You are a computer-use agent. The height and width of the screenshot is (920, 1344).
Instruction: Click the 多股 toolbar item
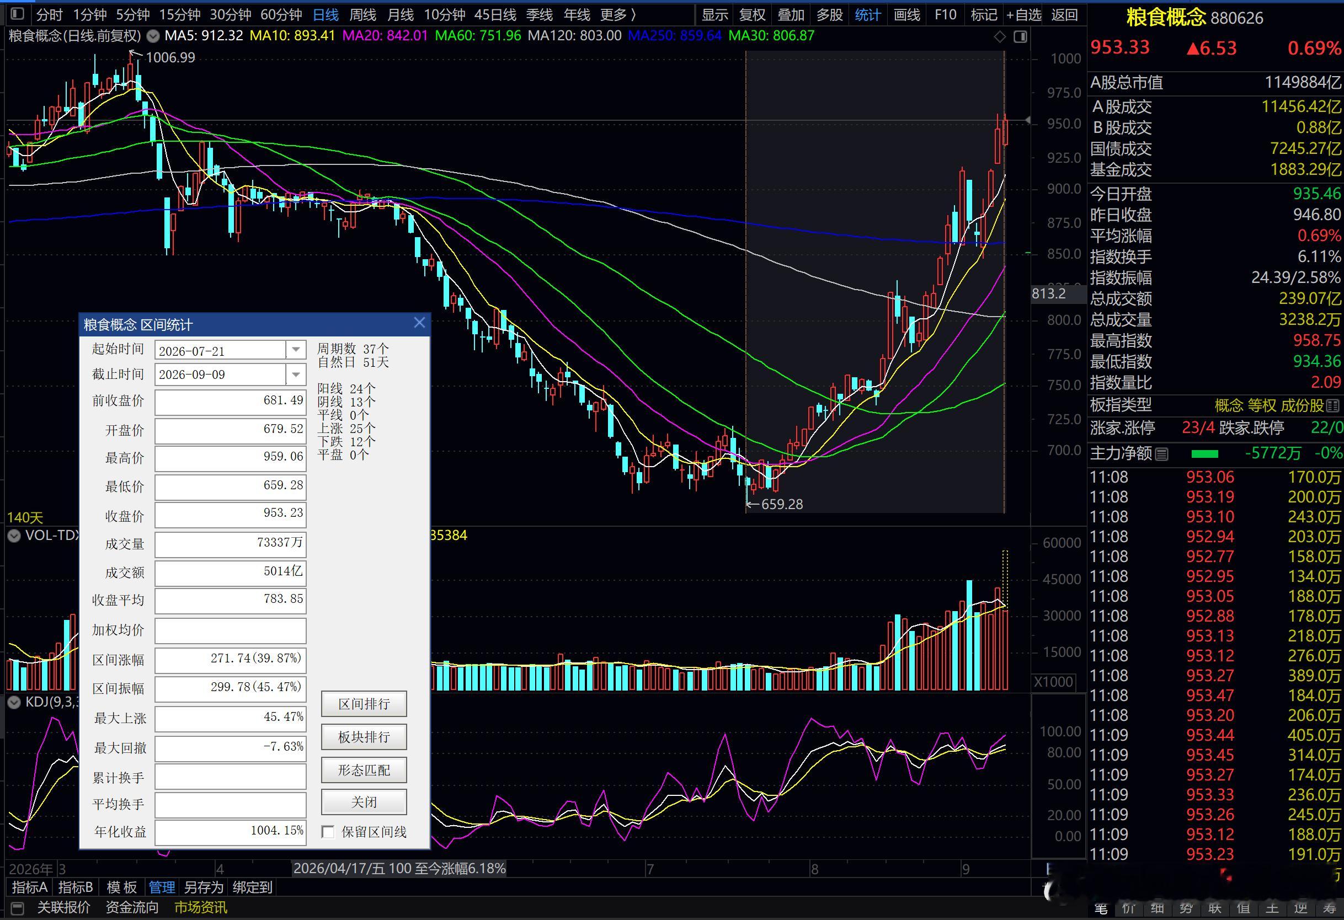[x=829, y=14]
